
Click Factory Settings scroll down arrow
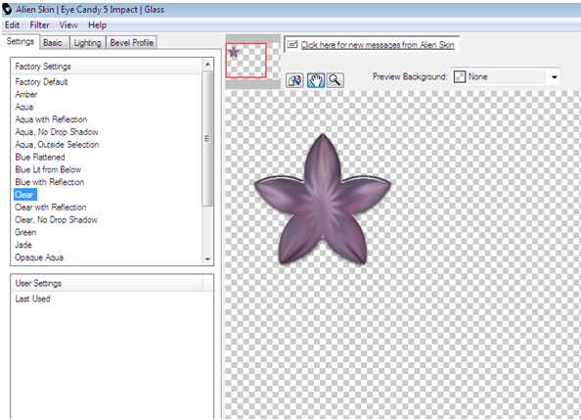(207, 259)
